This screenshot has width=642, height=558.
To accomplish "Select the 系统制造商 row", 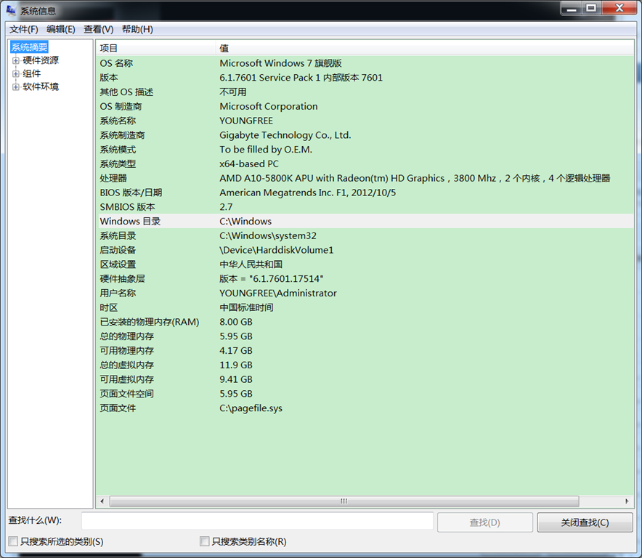I will click(x=365, y=135).
